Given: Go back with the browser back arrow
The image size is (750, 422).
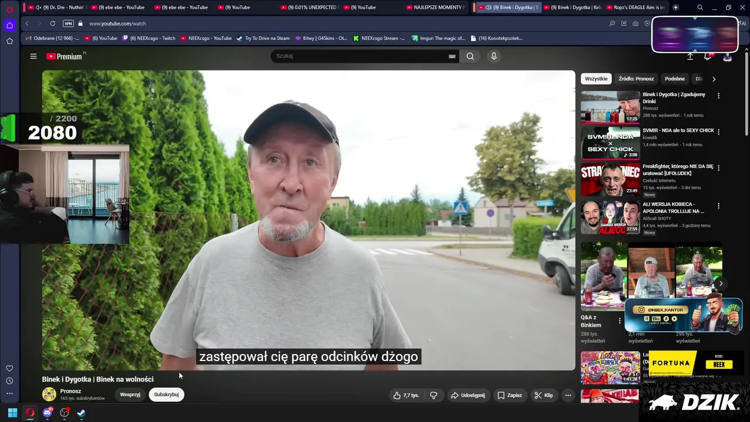Looking at the screenshot, I should [27, 23].
